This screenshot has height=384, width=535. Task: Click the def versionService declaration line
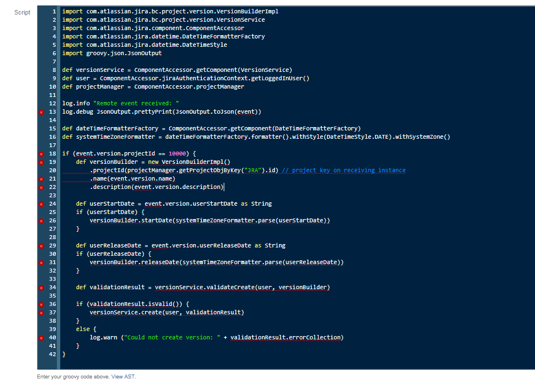pyautogui.click(x=177, y=70)
